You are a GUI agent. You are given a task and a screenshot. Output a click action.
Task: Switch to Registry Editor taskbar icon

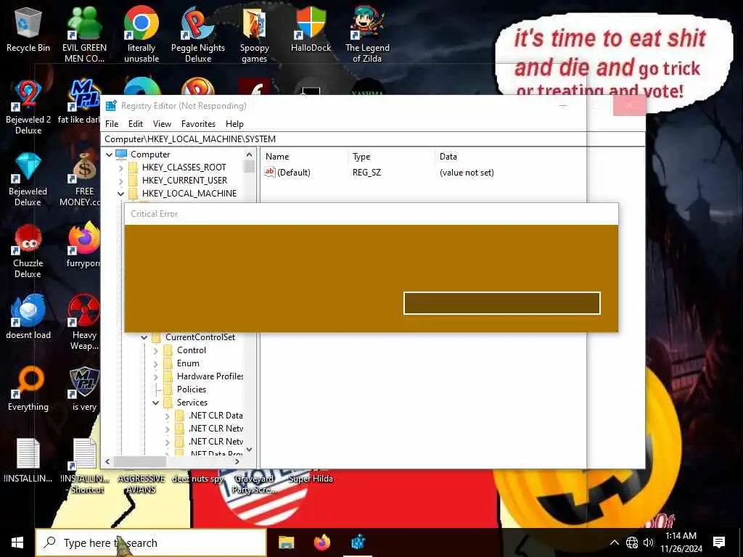(x=358, y=542)
